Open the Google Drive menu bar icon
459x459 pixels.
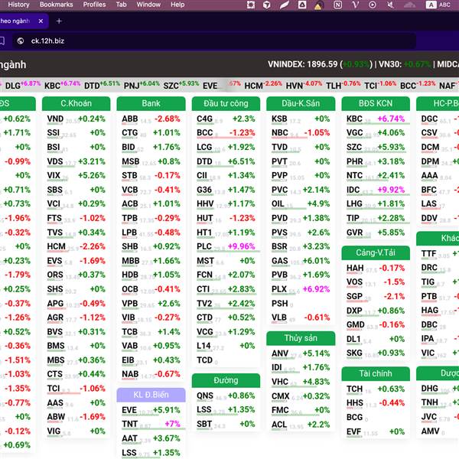point(302,5)
